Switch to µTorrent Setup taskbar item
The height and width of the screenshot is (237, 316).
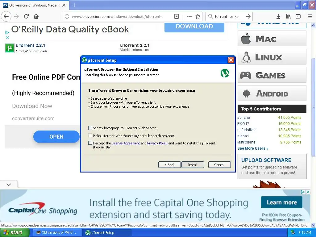pyautogui.click(x=107, y=233)
